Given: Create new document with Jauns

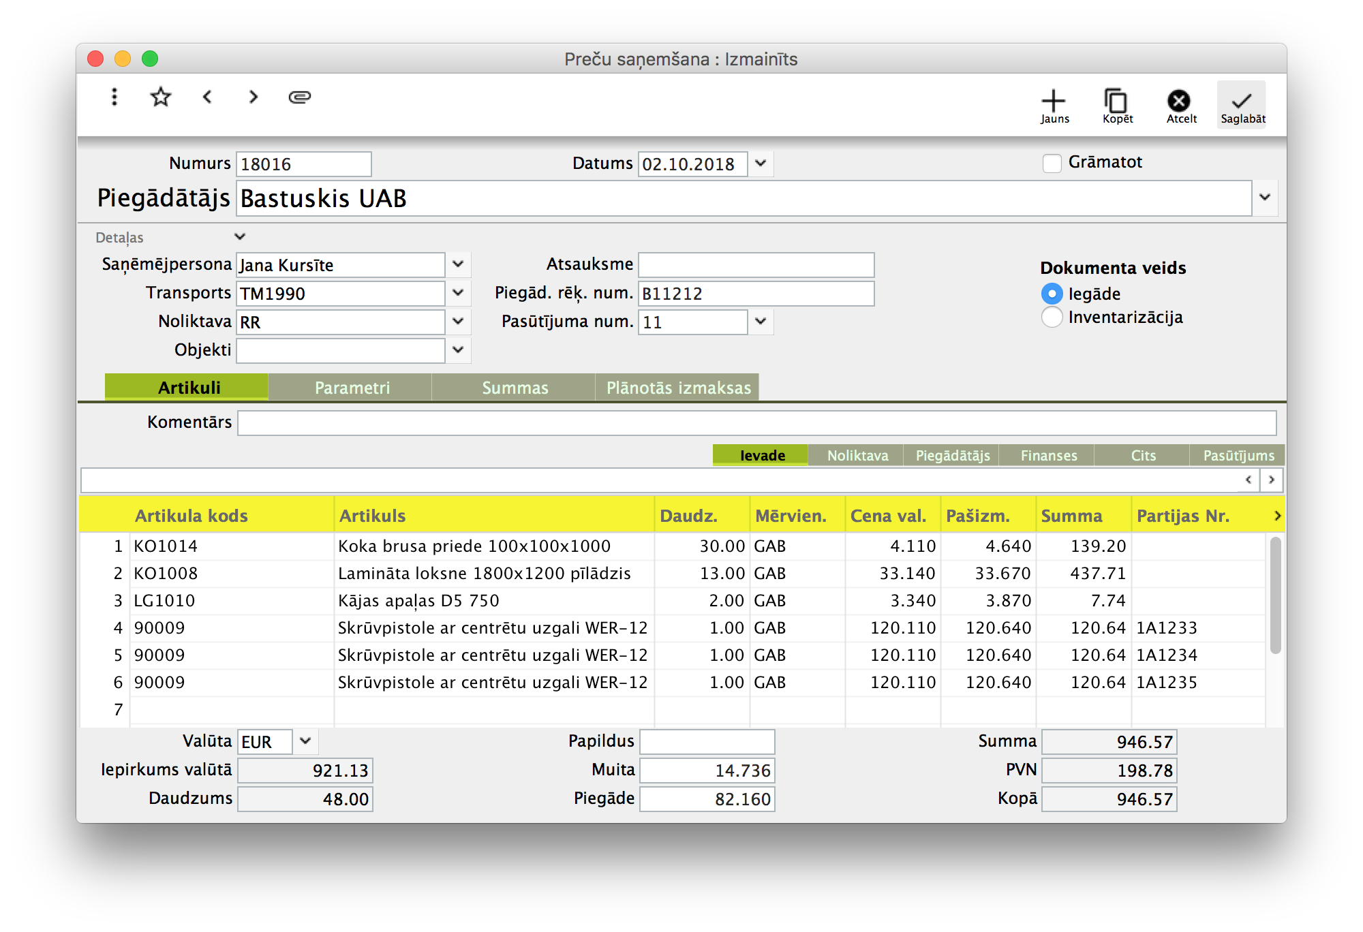Looking at the screenshot, I should pos(1054,105).
